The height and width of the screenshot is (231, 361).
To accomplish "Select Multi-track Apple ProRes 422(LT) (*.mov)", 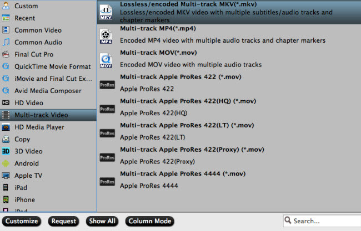I will click(229, 133).
